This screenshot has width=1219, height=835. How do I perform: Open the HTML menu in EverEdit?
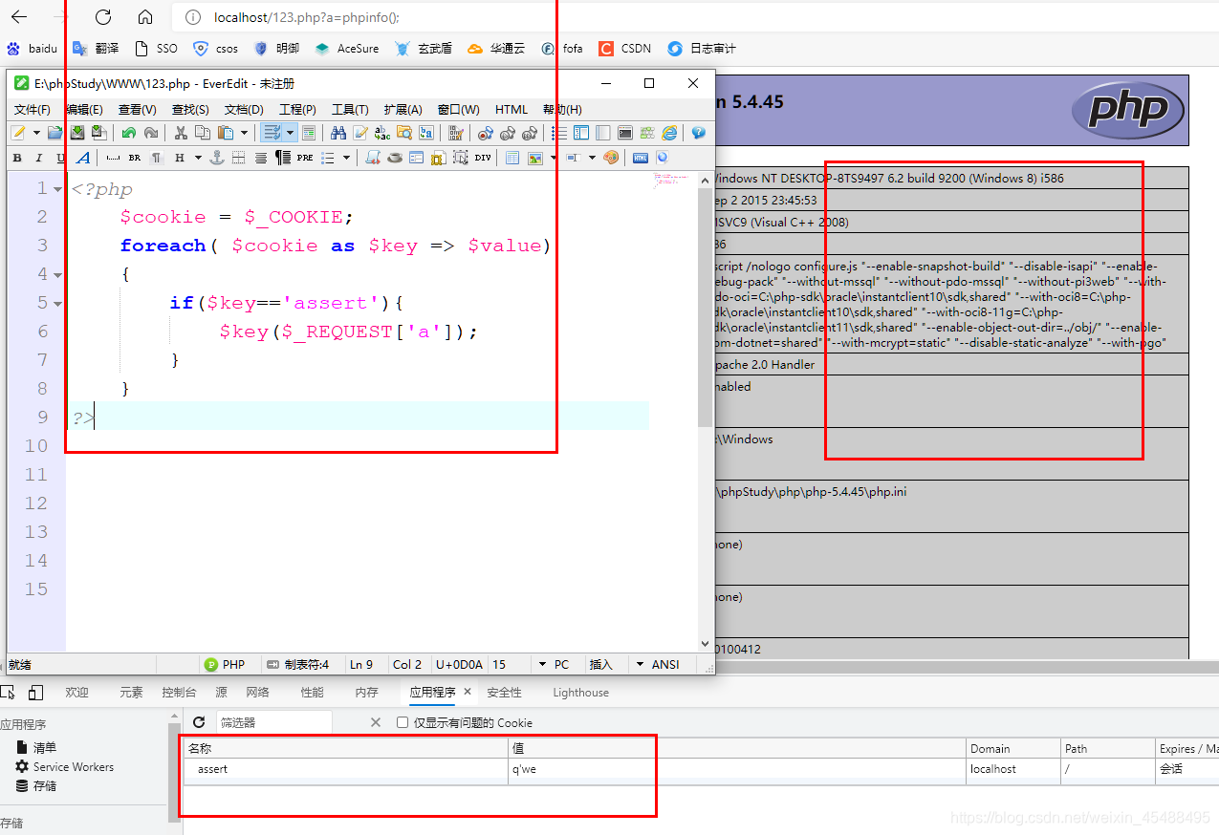pyautogui.click(x=512, y=109)
